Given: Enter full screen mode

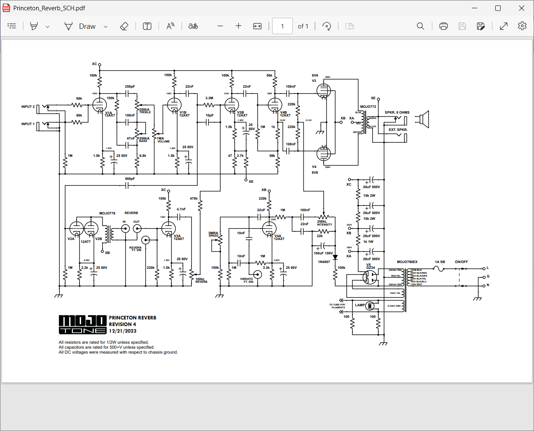Looking at the screenshot, I should coord(504,26).
